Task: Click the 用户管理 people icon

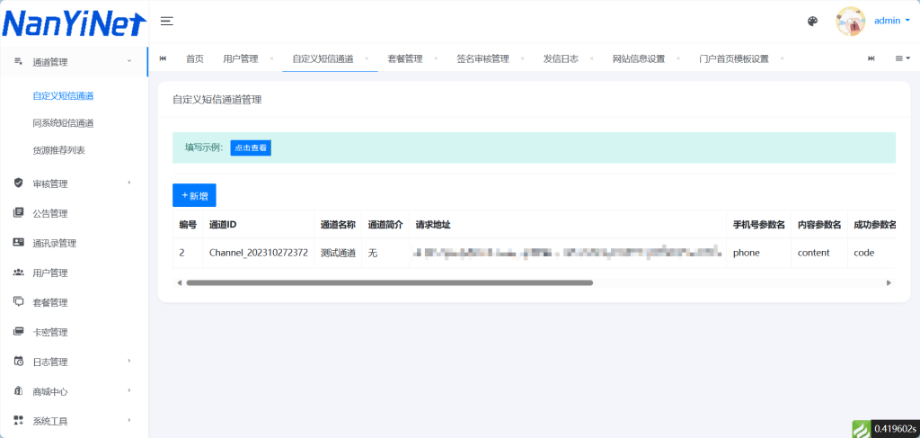Action: (18, 273)
